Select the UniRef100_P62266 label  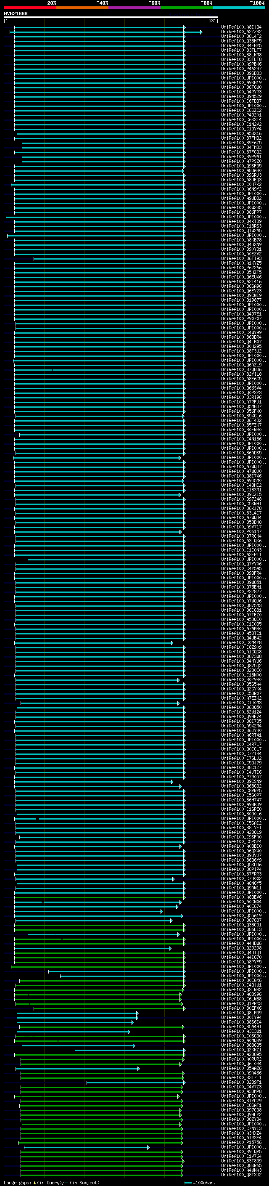point(241,268)
